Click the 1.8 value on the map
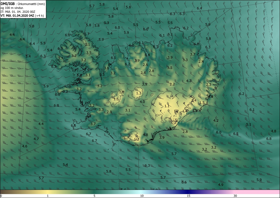This screenshot has height=198, width=280. [x=122, y=92]
